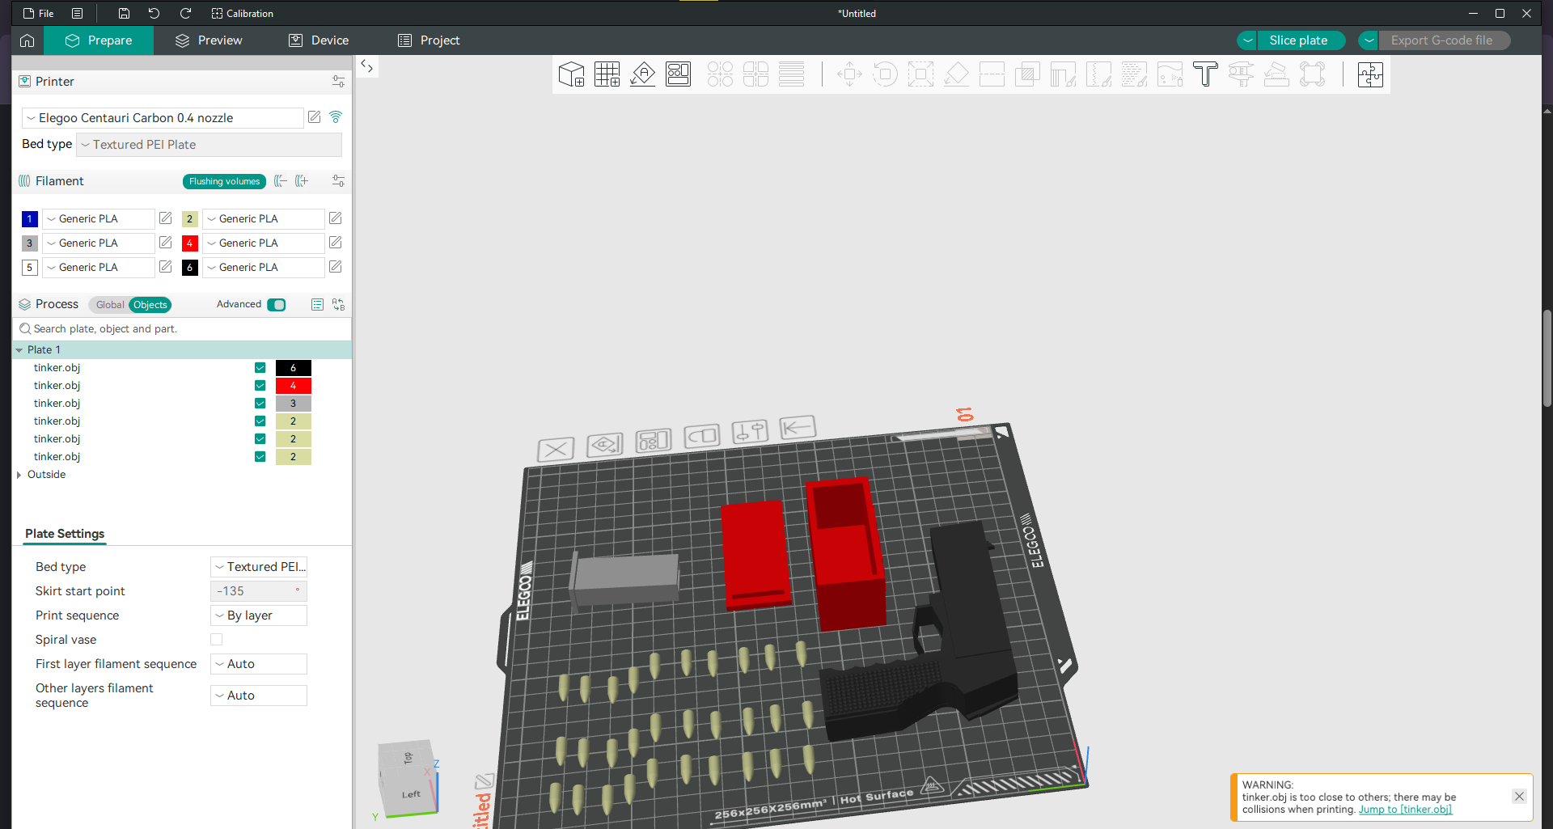This screenshot has height=829, width=1553.
Task: Open the Elegoo Centauri Carbon printer dropdown
Action: tap(163, 118)
